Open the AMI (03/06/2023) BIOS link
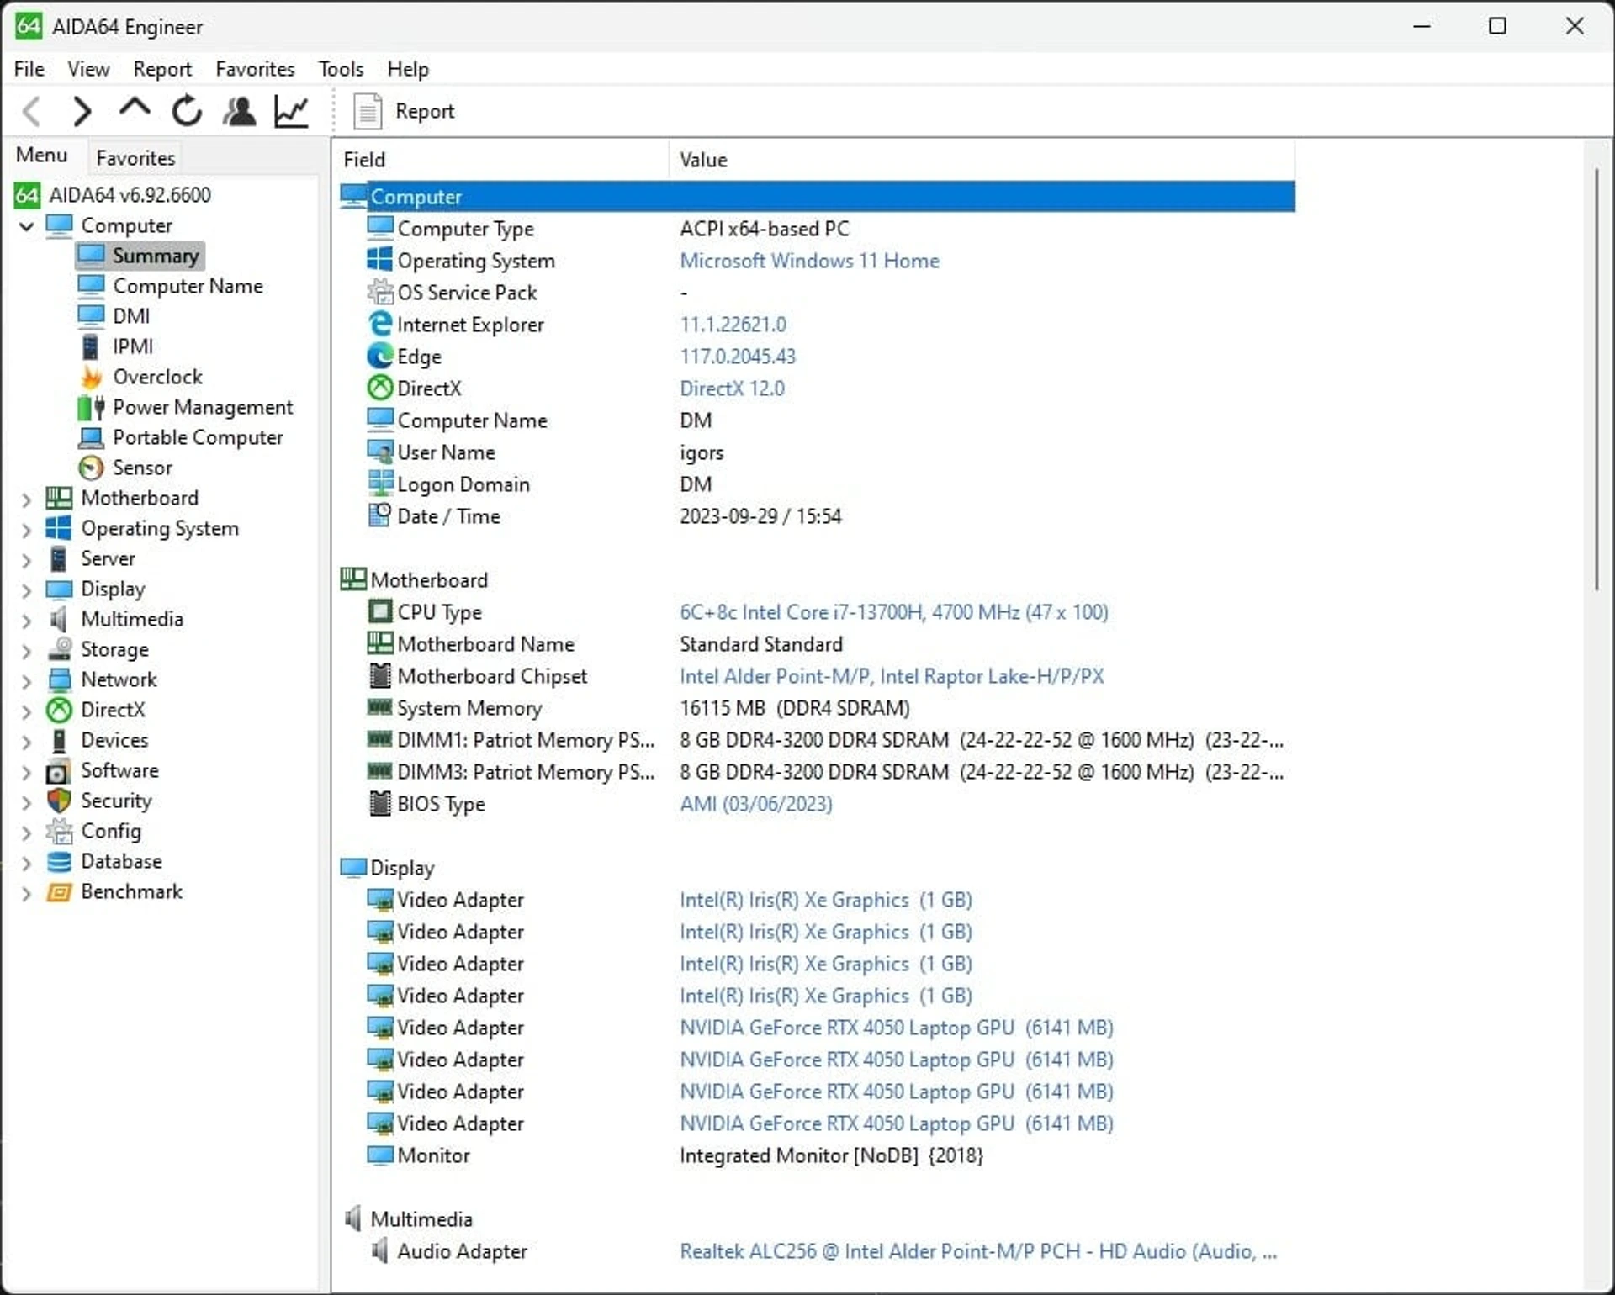Image resolution: width=1615 pixels, height=1295 pixels. tap(755, 804)
